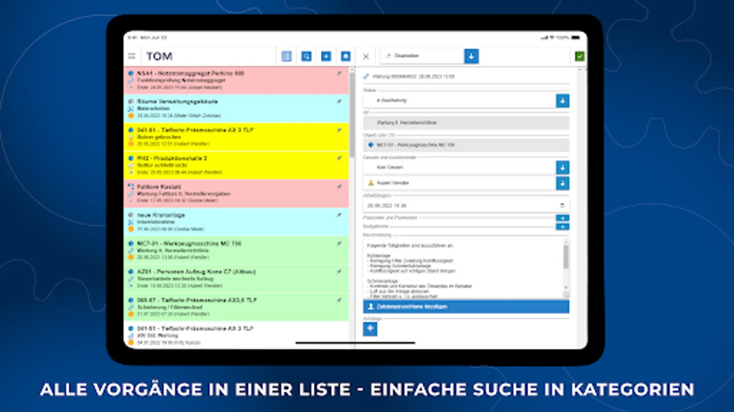Close the detail panel with the X
734x412 pixels.
click(366, 56)
